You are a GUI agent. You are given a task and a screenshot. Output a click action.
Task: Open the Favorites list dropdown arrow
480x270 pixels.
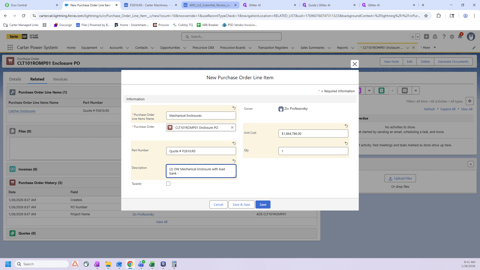[418, 37]
